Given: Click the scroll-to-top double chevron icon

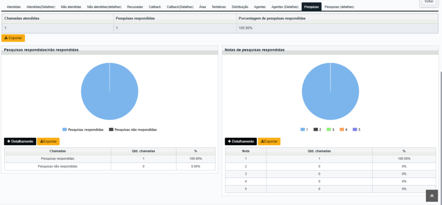Looking at the screenshot, I should click(432, 196).
